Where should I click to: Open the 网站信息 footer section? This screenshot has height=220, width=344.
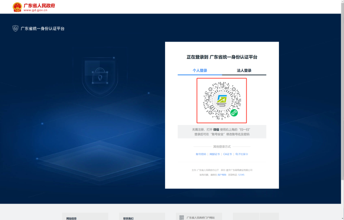point(72,218)
